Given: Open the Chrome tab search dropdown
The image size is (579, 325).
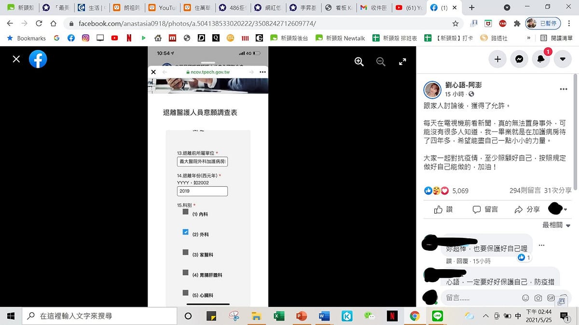Looking at the screenshot, I should point(507,8).
